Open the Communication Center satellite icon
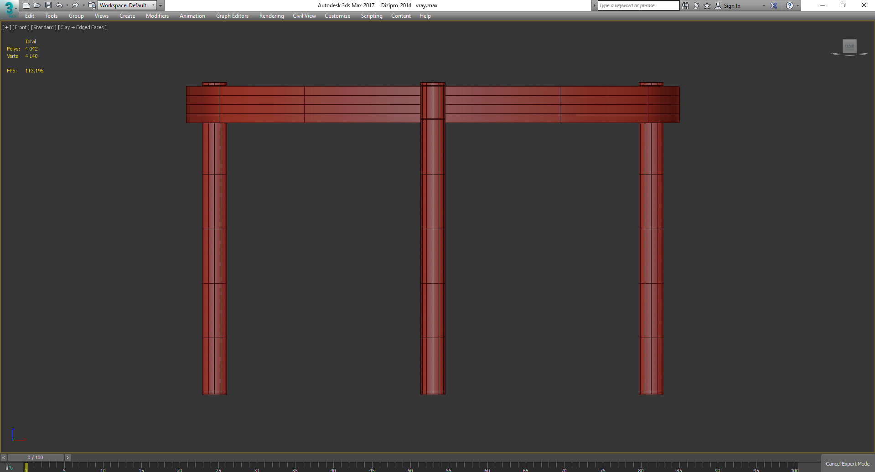This screenshot has height=472, width=875. [696, 5]
